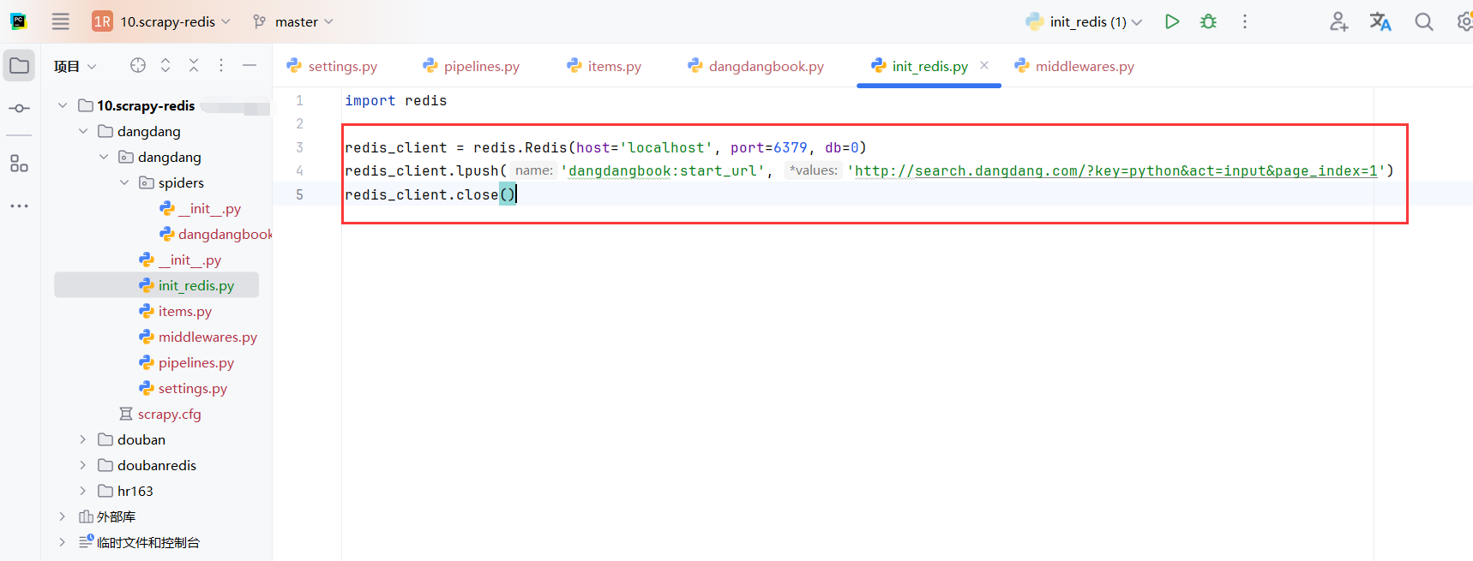Click 'port=6379' in Redis constructor
The image size is (1473, 561).
[768, 147]
